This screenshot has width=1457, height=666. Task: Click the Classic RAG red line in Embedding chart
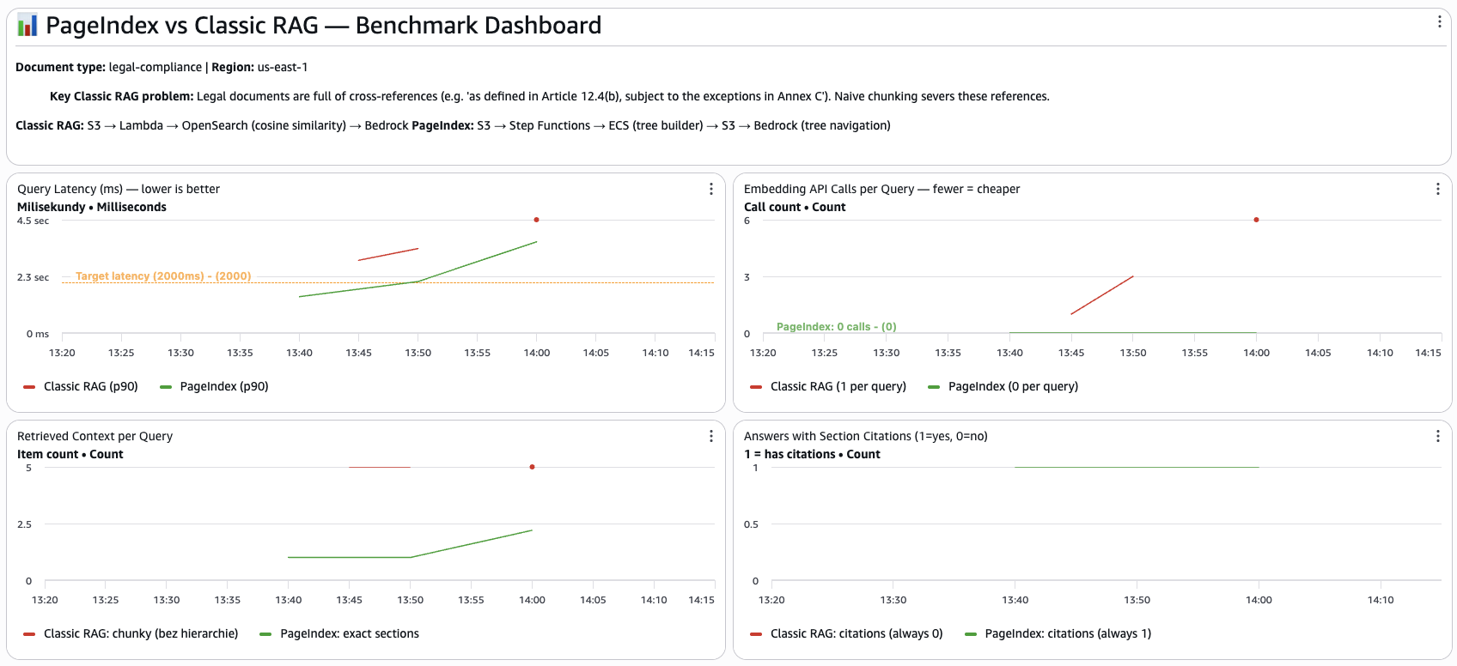pos(1102,295)
